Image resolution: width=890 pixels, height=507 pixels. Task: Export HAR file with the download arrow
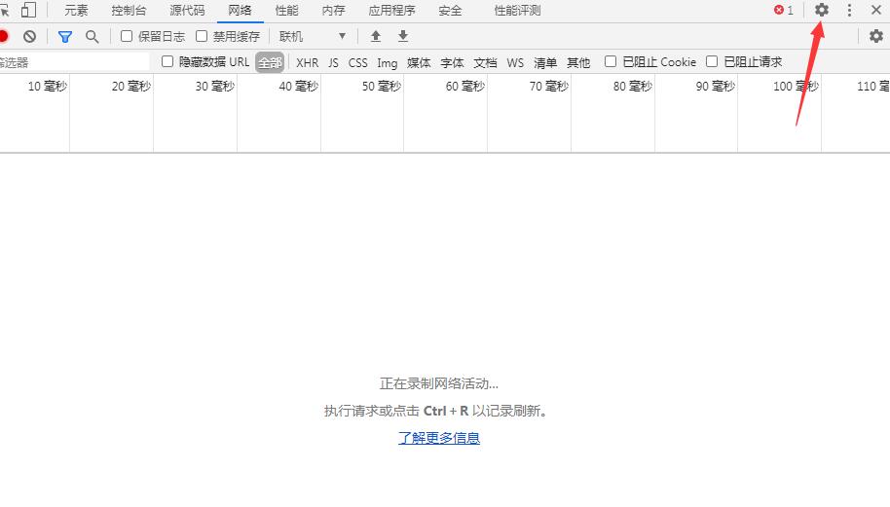pos(403,36)
